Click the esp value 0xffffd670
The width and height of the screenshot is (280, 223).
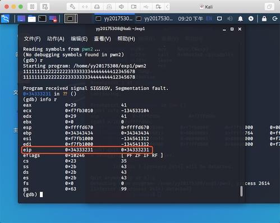79,127
